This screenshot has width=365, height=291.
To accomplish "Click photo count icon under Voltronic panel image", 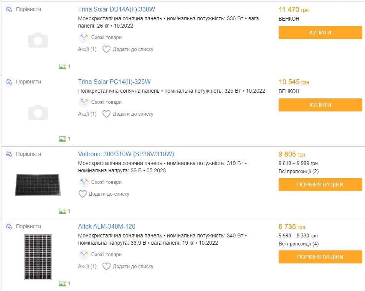I will [63, 211].
